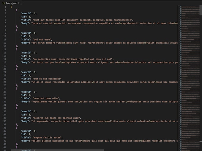The width and height of the screenshot is (202, 151).
Task: Click the minimap code overview
Action: (x=190, y=78)
